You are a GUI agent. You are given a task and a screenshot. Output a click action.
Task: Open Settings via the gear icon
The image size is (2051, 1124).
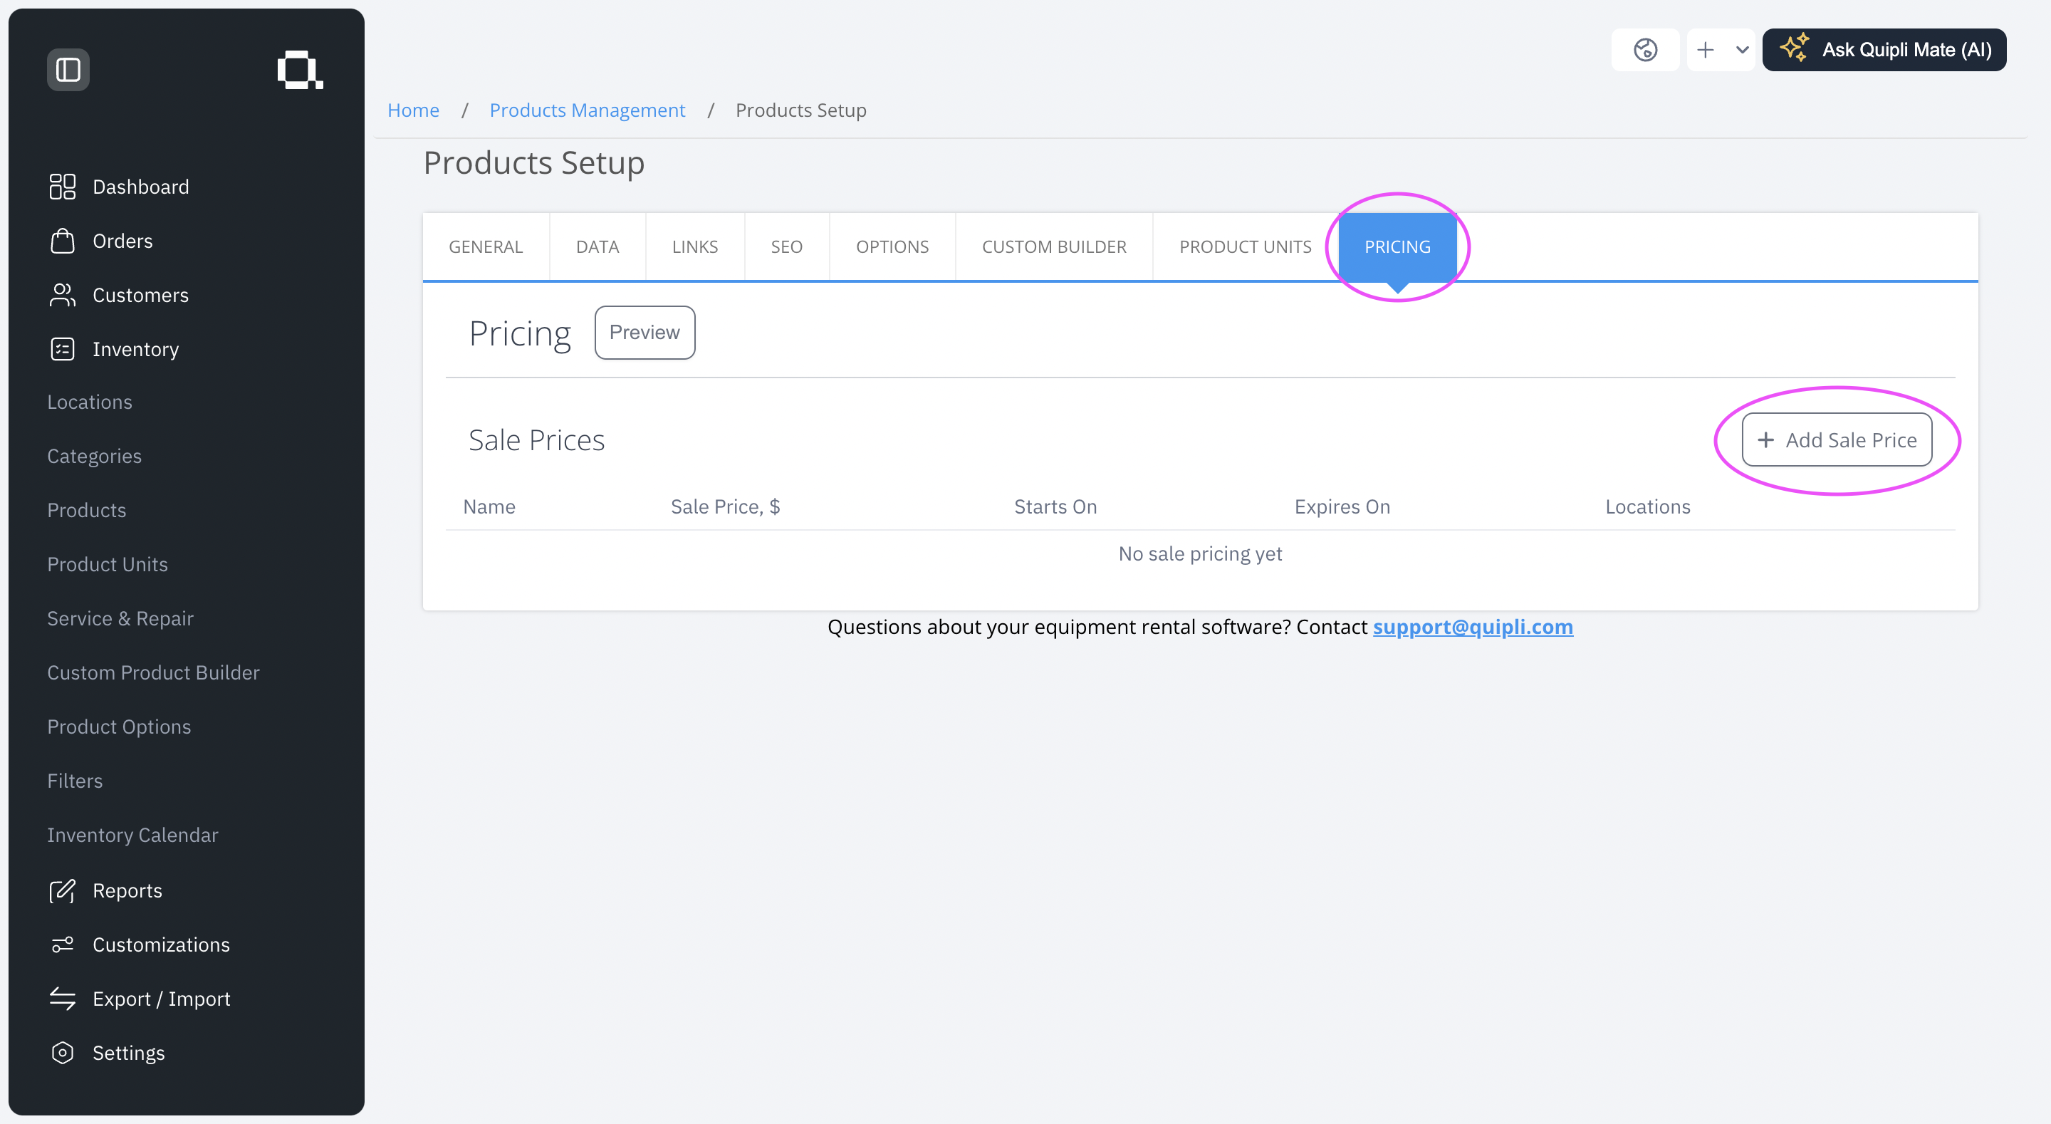coord(62,1053)
